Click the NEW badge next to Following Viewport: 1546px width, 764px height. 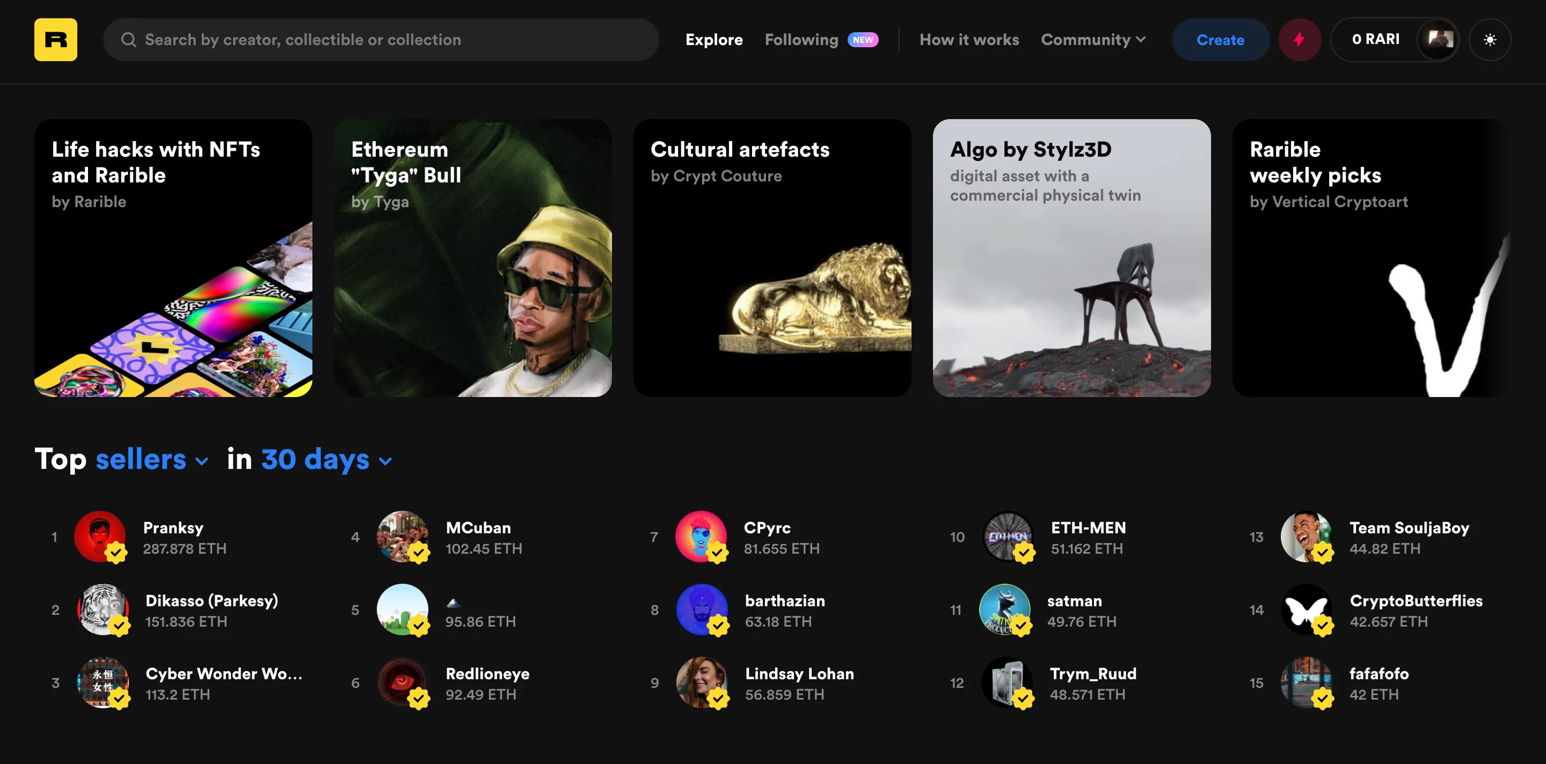coord(863,40)
